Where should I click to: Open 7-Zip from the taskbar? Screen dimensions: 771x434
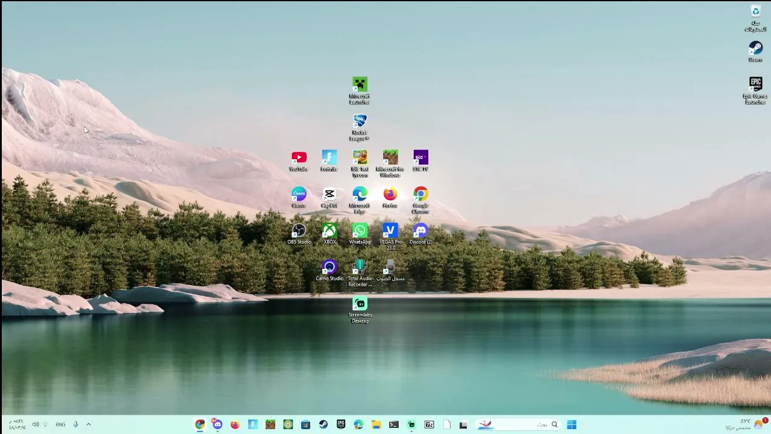(x=429, y=425)
